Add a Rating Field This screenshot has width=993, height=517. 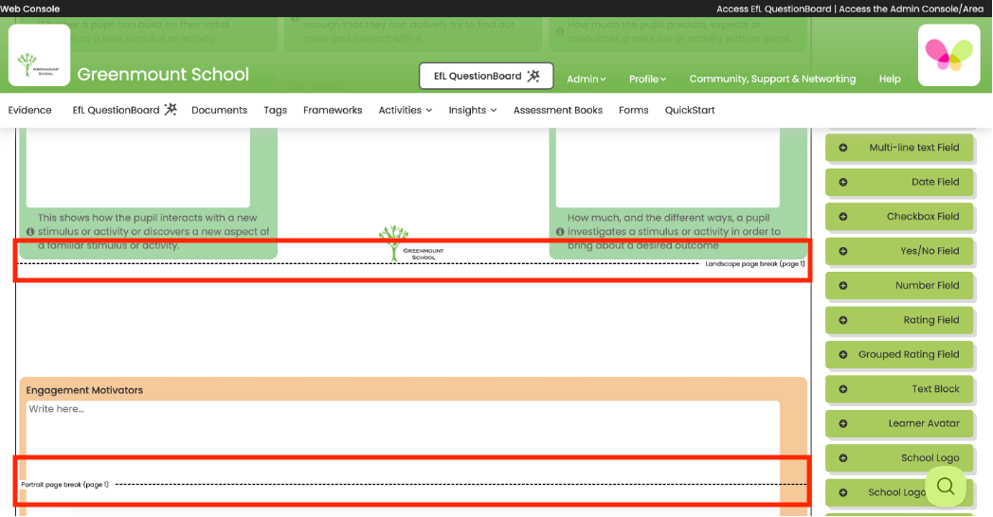coord(899,320)
